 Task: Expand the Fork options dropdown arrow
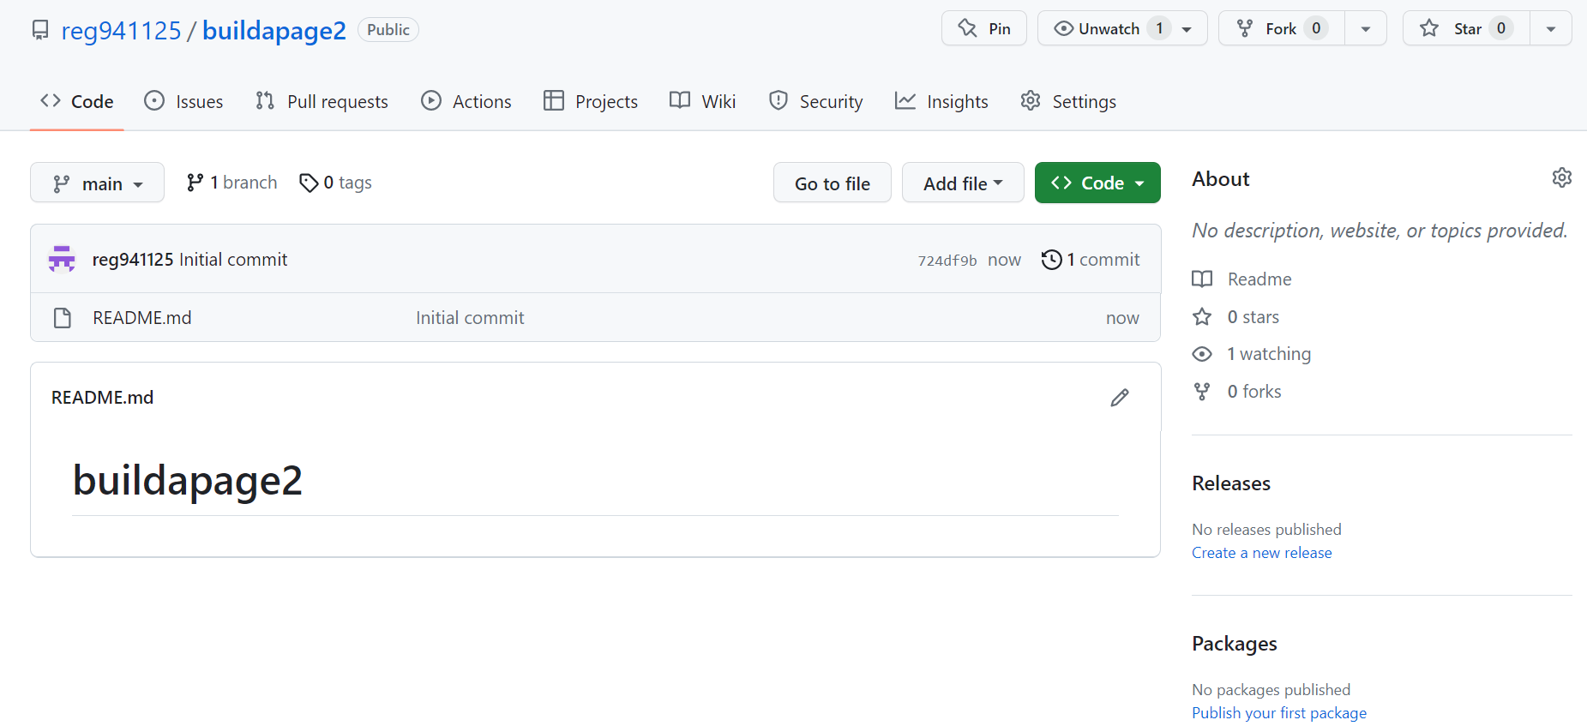coord(1366,28)
